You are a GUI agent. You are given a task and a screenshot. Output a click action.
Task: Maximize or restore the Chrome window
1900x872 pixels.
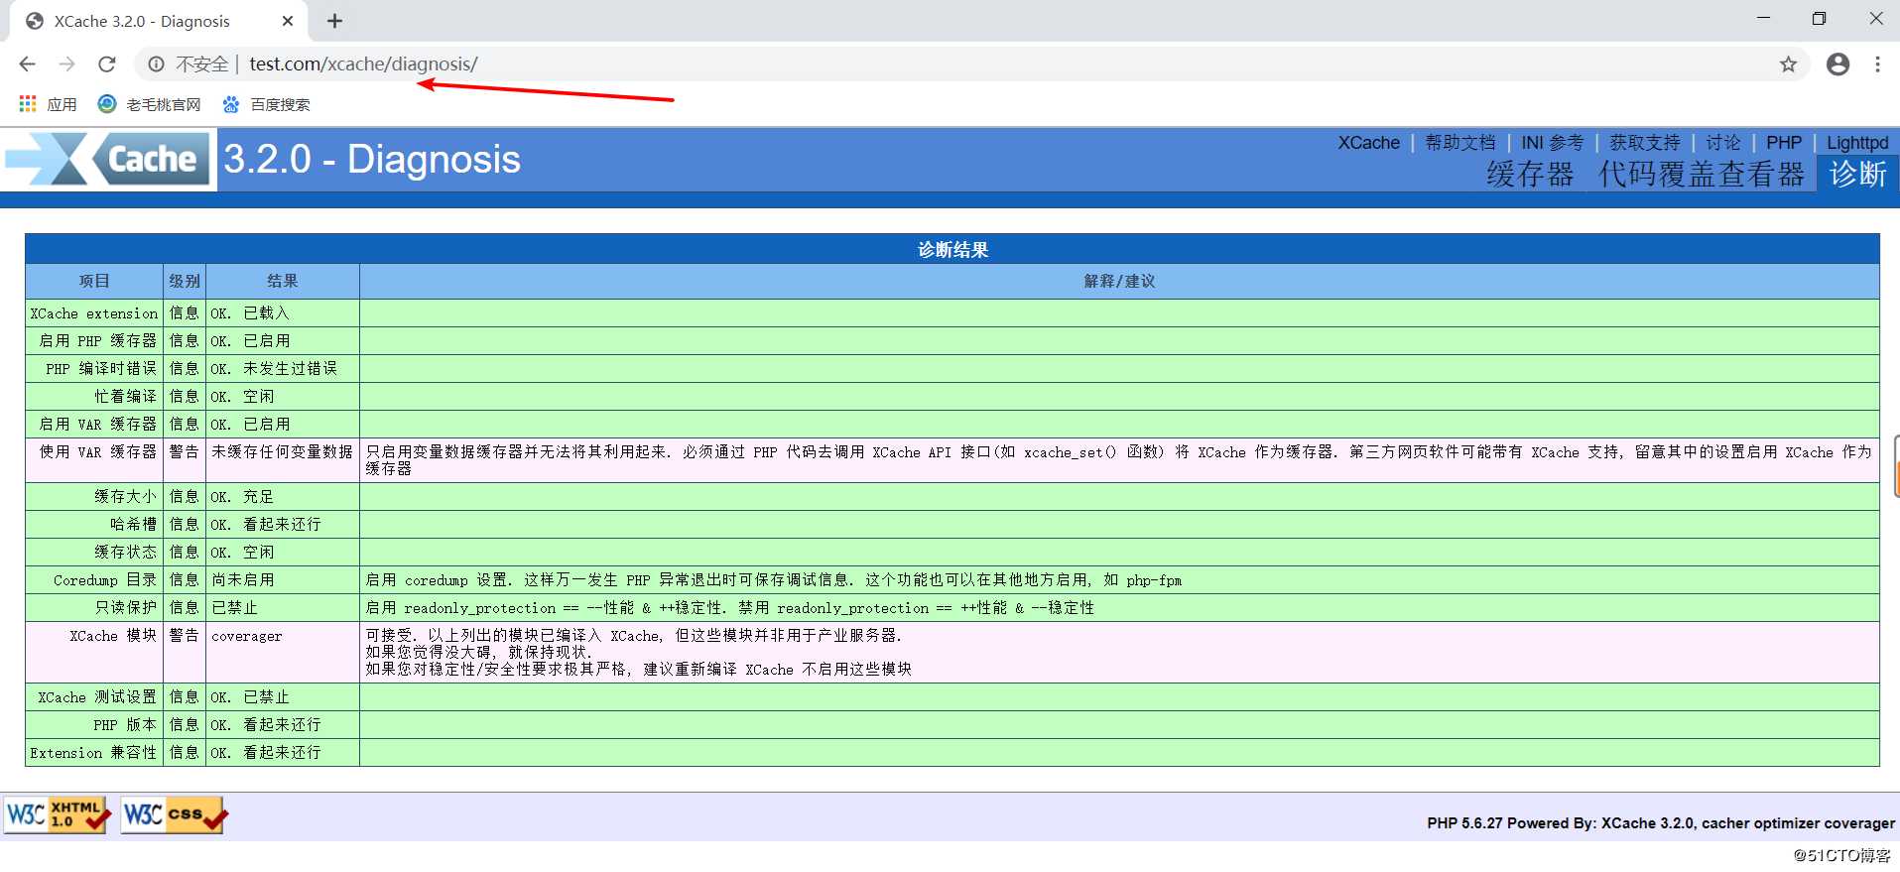[1819, 19]
